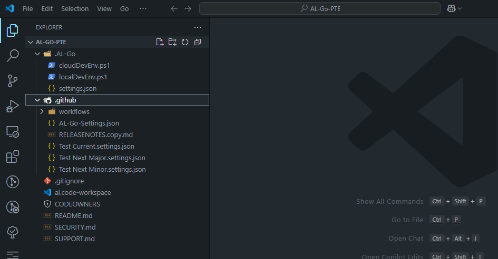Click the AL-Go-PTE command center search box
The height and width of the screenshot is (259, 498).
click(320, 8)
